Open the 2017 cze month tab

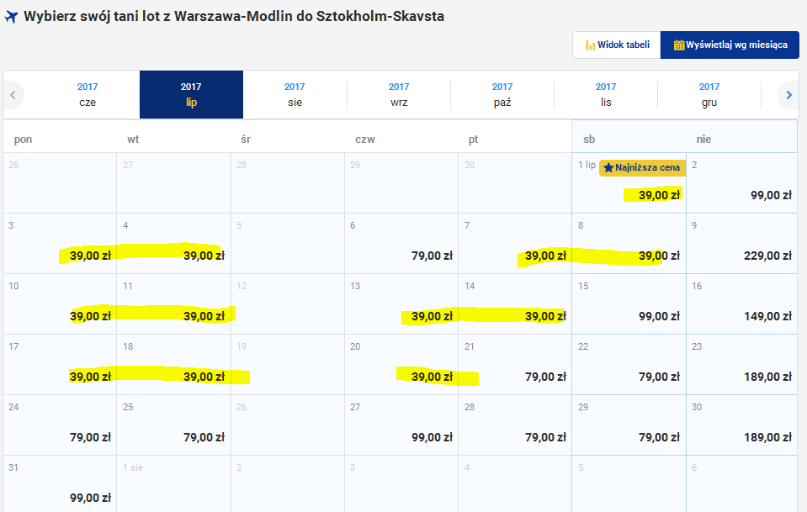88,95
